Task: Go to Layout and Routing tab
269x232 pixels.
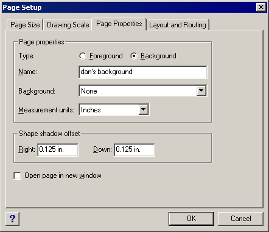Action: point(178,25)
